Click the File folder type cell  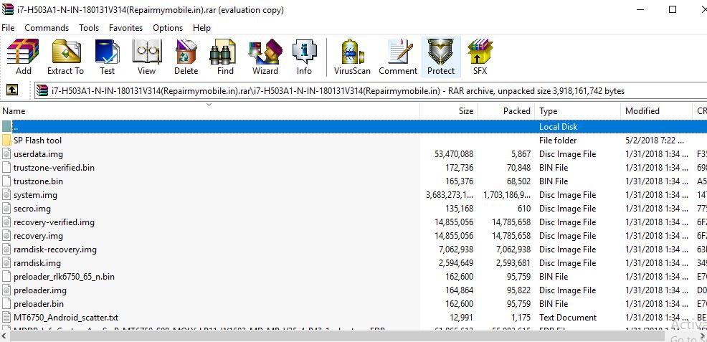point(558,141)
